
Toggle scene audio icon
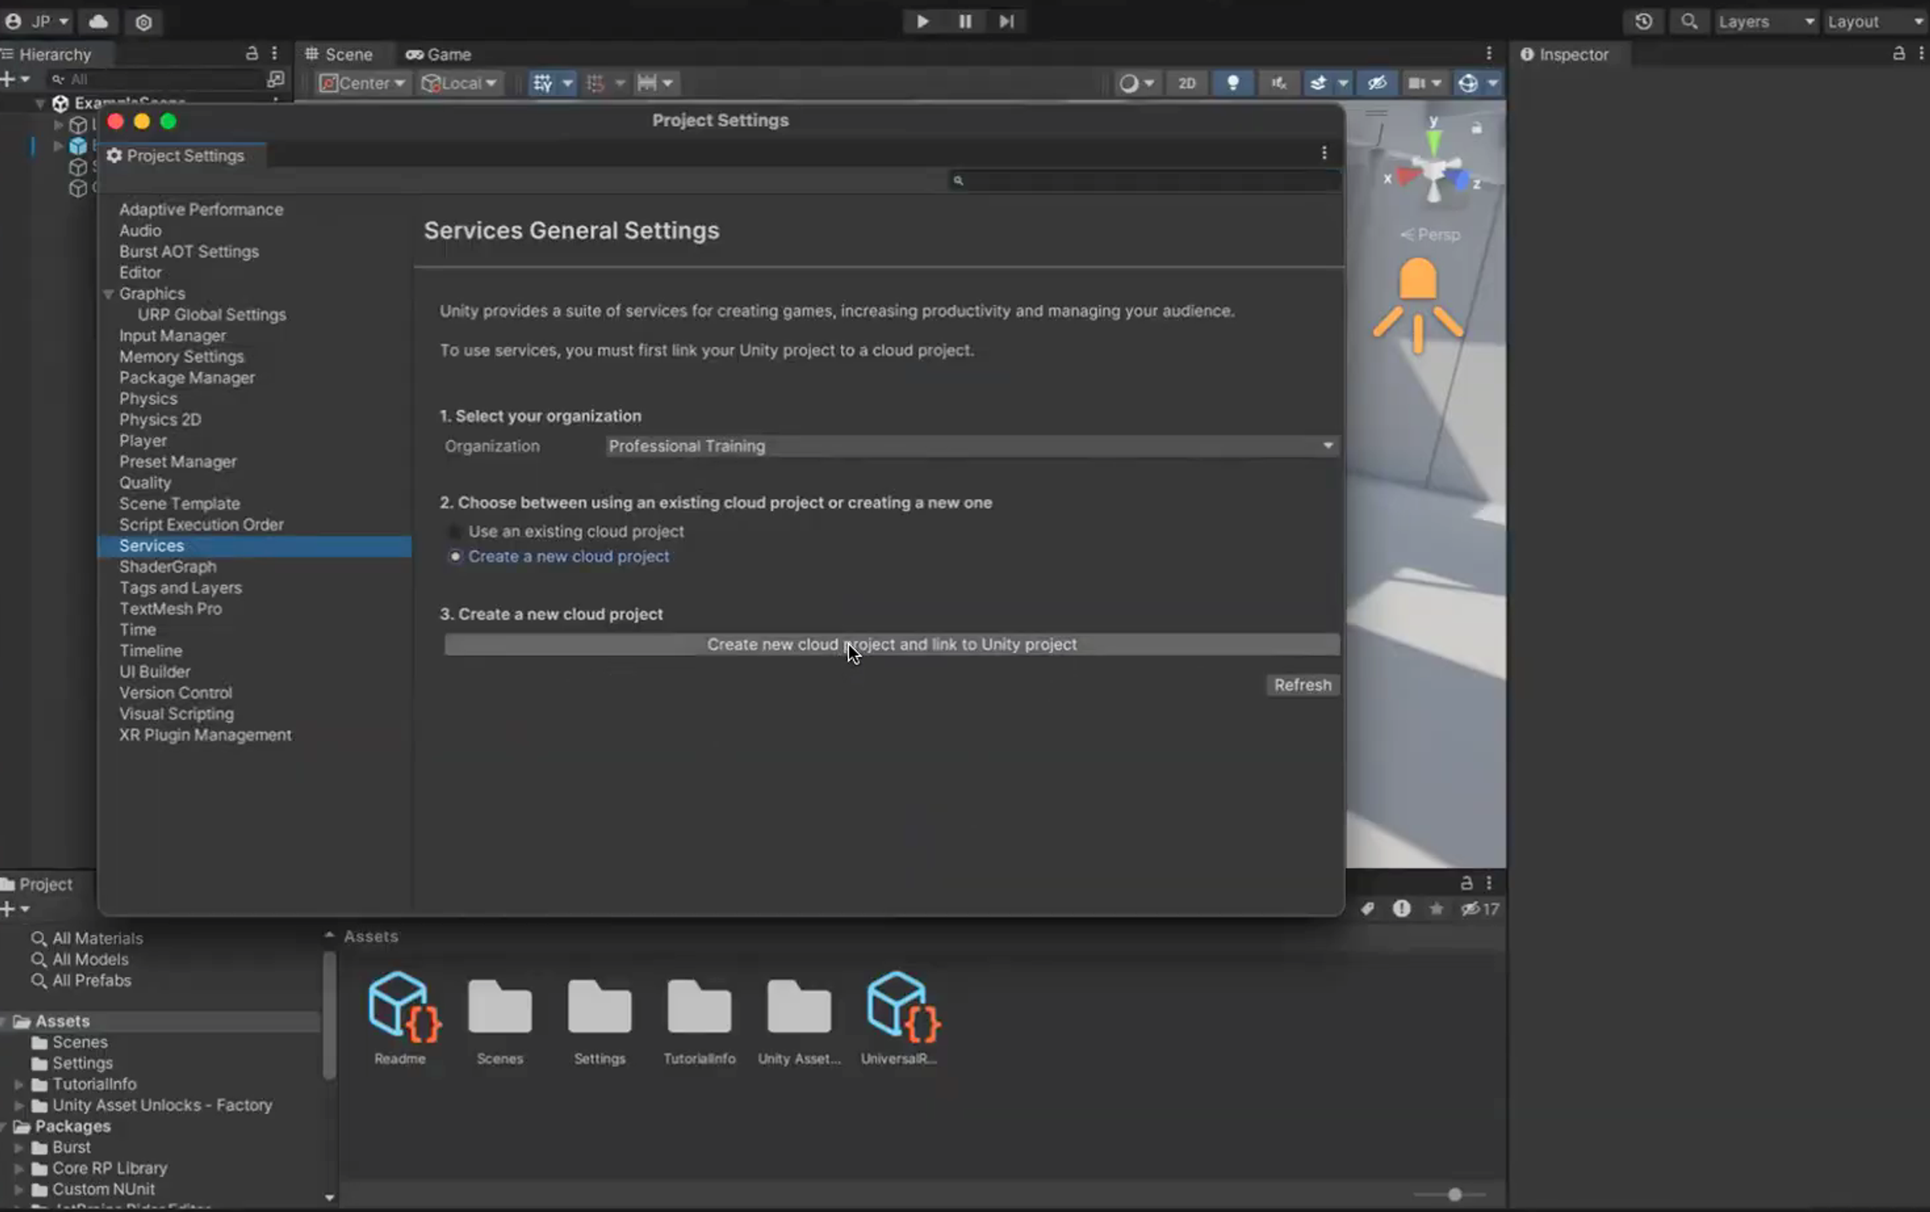(x=1278, y=83)
